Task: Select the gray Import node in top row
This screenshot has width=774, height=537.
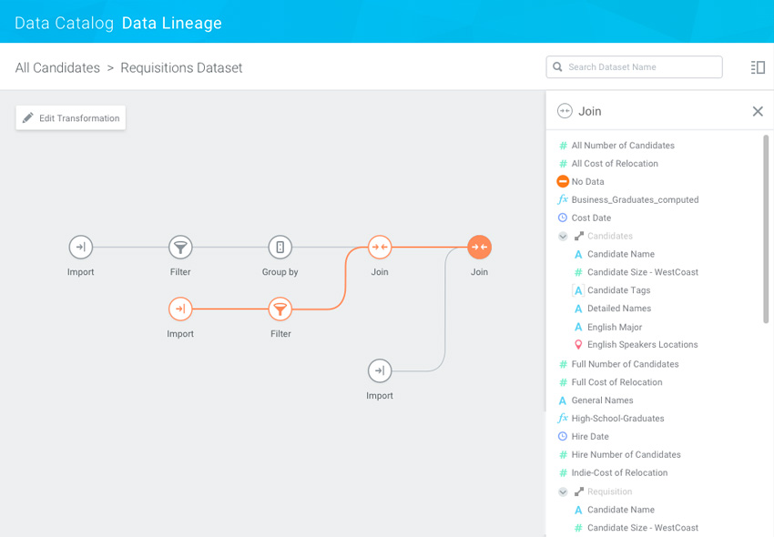Action: coord(81,247)
